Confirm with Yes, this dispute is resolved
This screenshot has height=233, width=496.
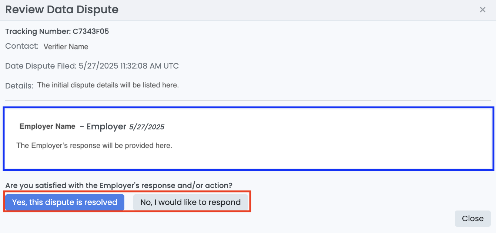(x=65, y=202)
